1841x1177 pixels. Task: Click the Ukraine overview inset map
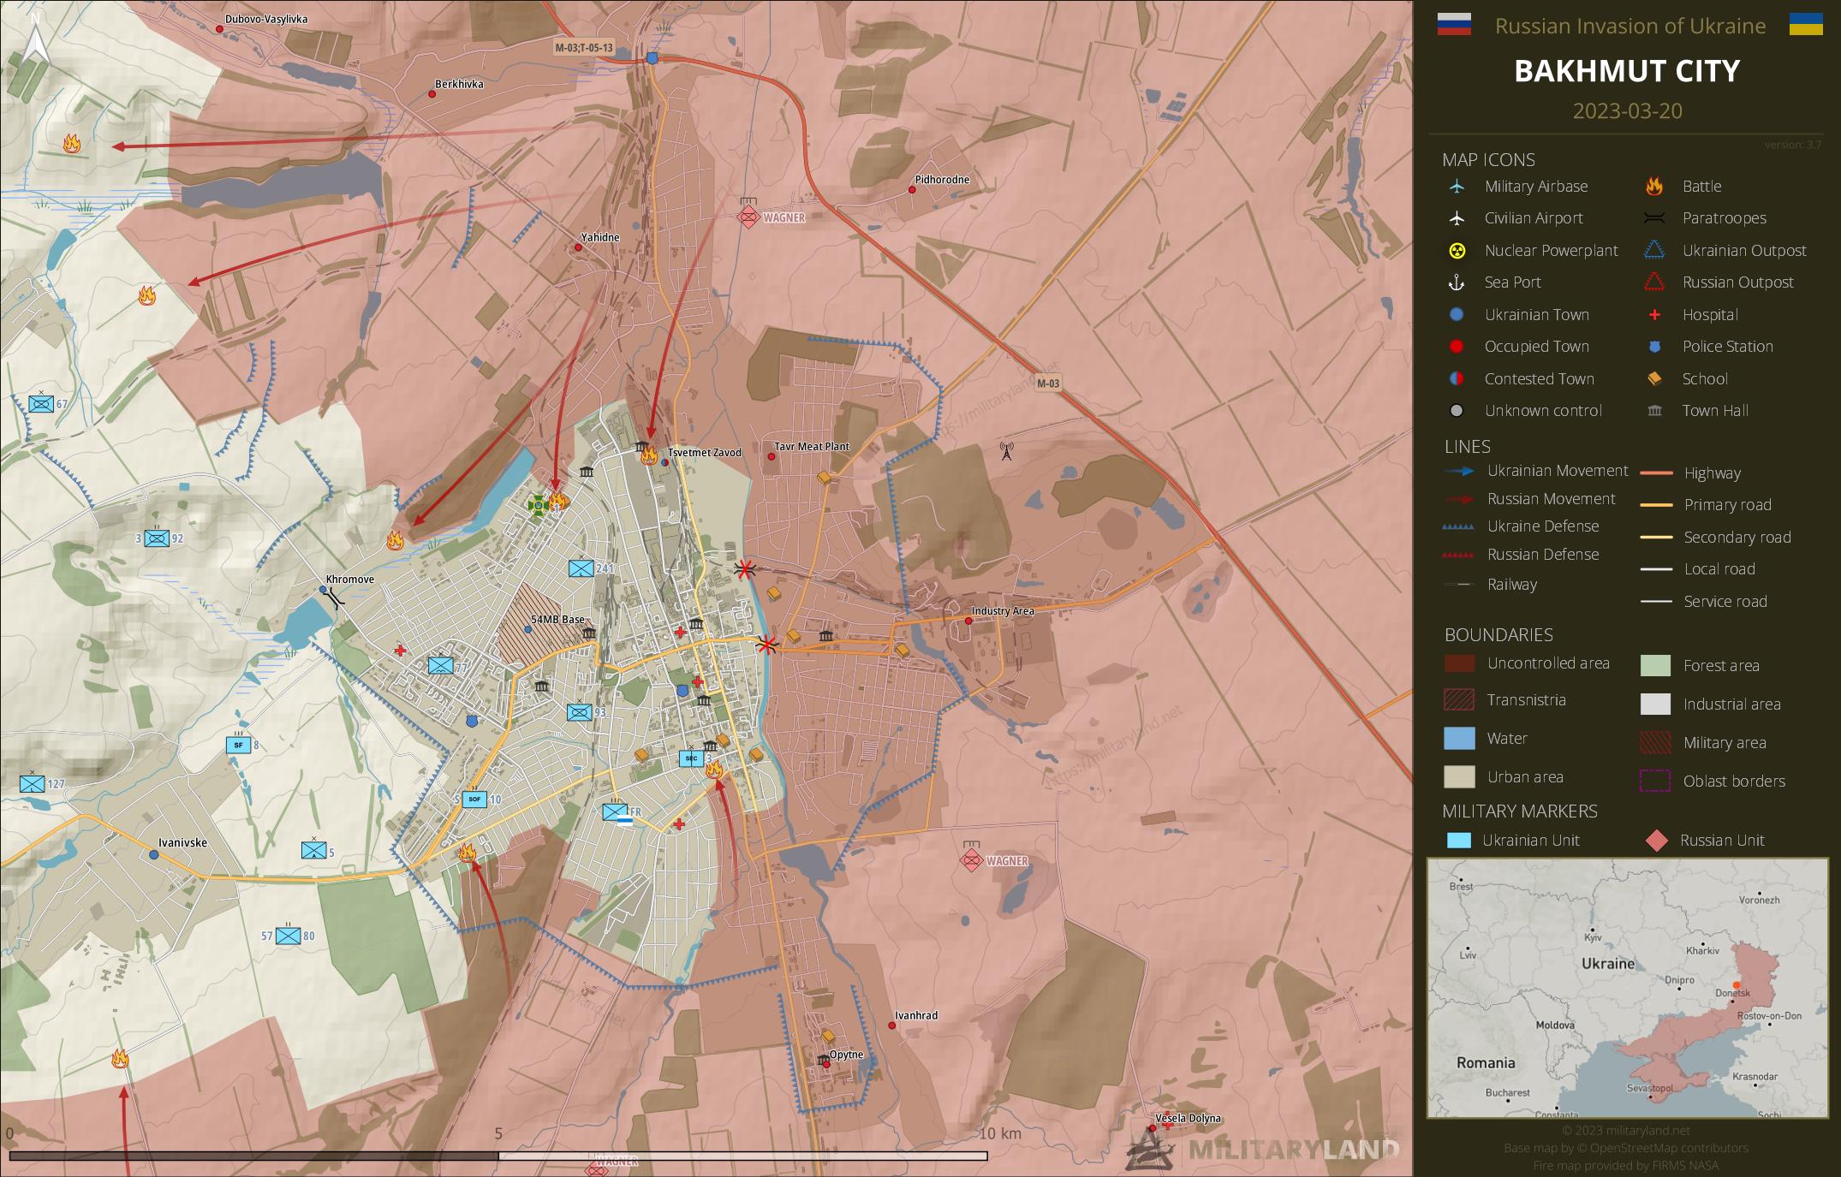(1626, 988)
